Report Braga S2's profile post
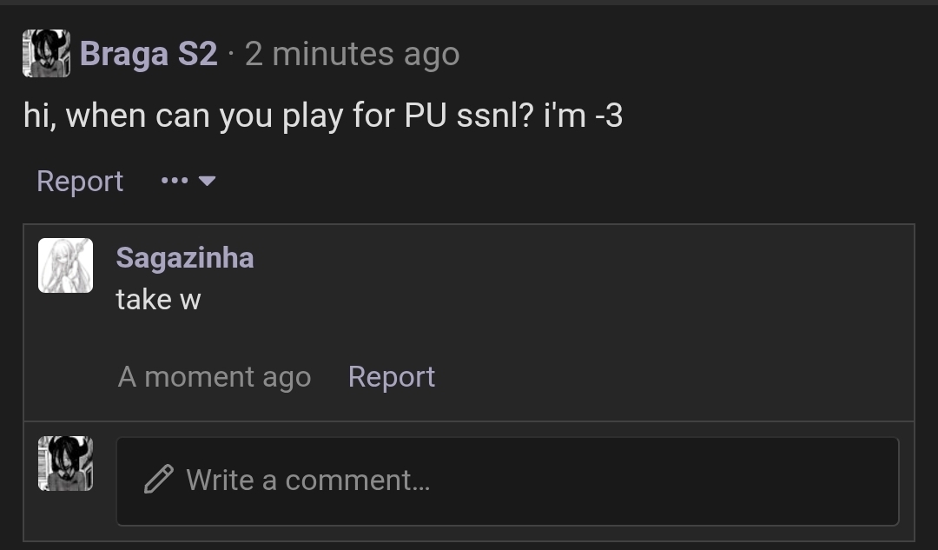Screen dimensions: 938x550 (79, 181)
